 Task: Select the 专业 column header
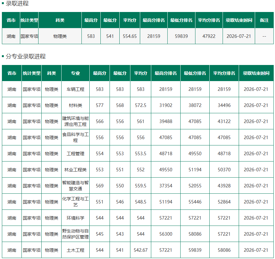[x=75, y=73]
